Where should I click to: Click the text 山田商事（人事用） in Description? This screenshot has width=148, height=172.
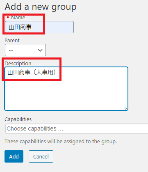coord(32,72)
